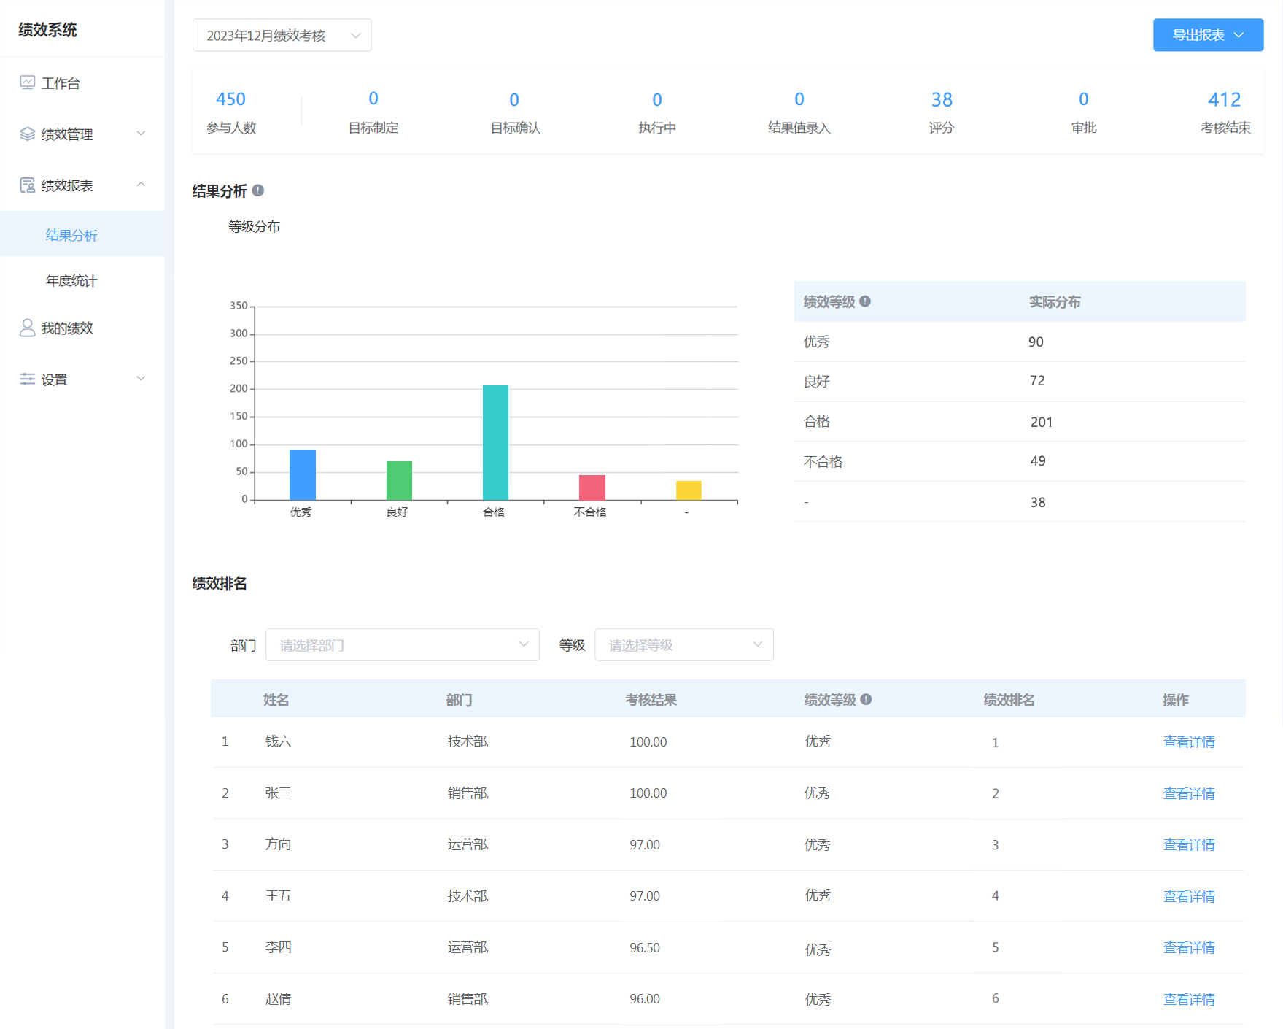Select 结果分析 in the sidebar
The image size is (1283, 1029).
click(x=71, y=235)
